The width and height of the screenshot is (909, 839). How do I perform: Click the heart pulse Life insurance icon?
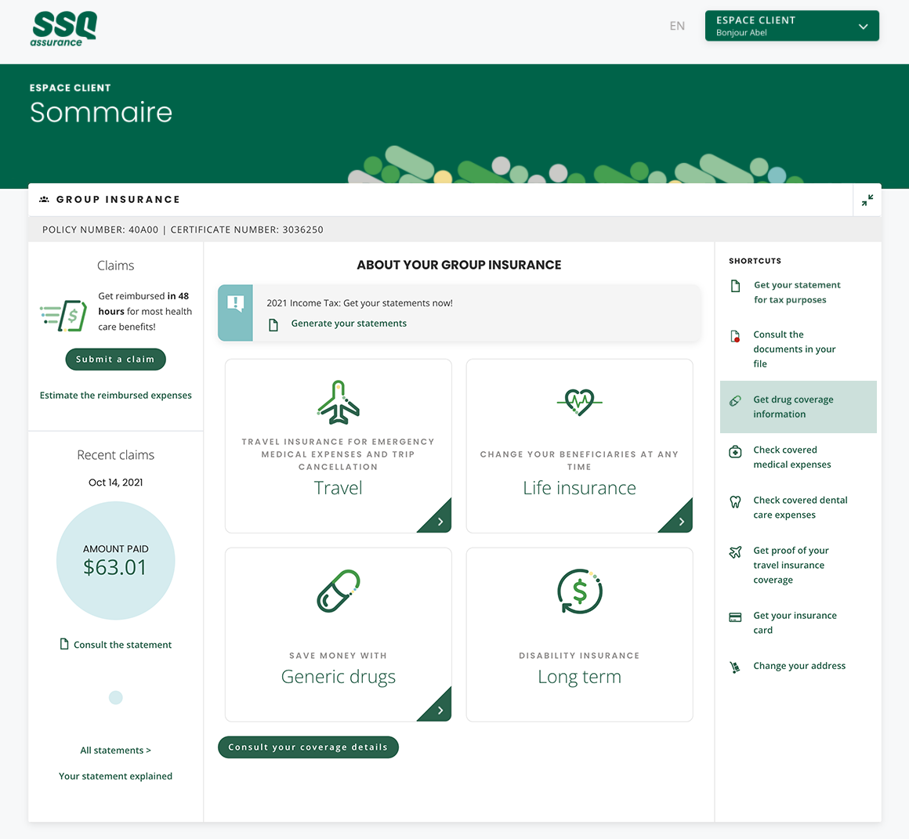point(579,402)
